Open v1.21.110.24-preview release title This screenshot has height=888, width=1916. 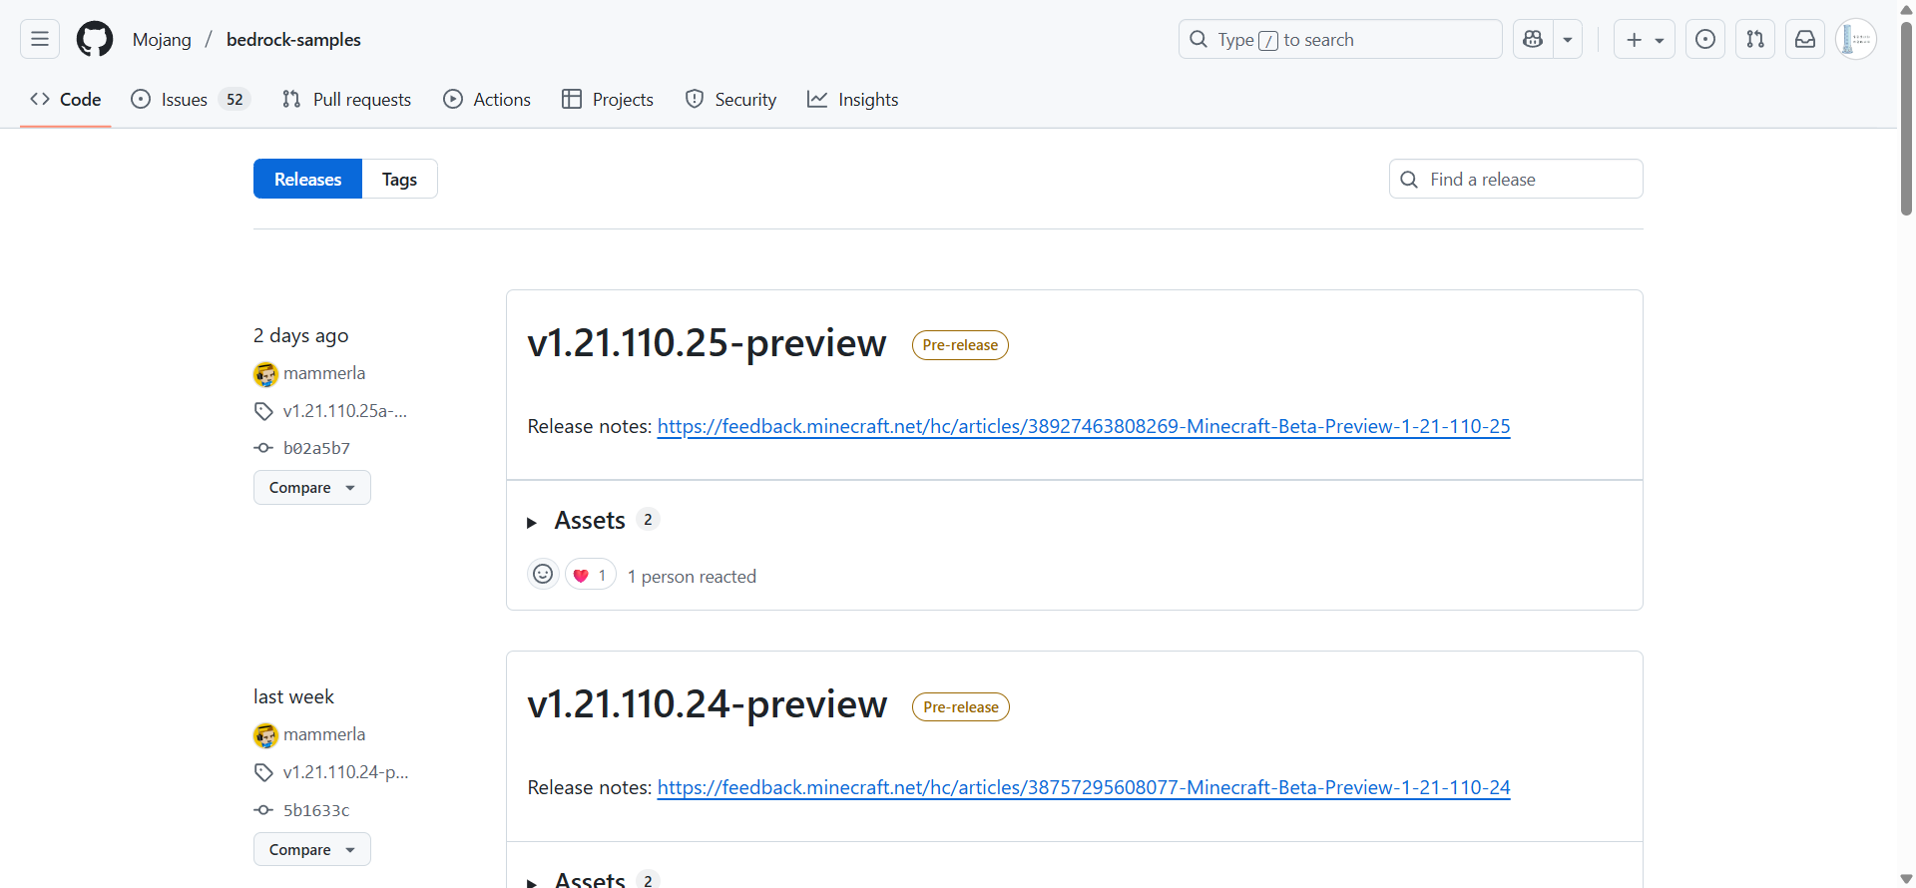[x=707, y=704]
